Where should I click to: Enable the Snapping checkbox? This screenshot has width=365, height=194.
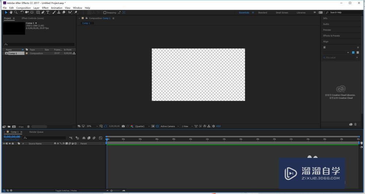coord(105,12)
